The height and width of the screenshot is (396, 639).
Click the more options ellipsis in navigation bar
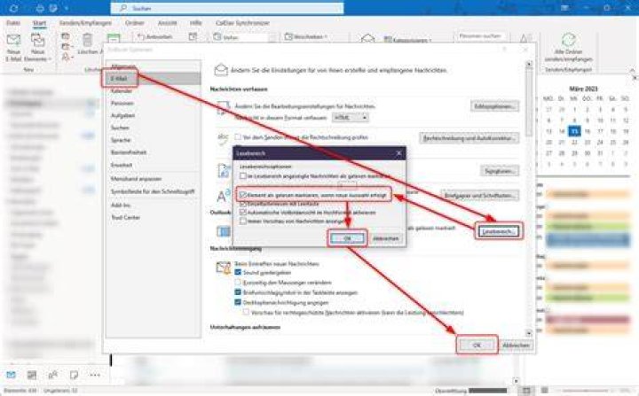click(x=95, y=375)
